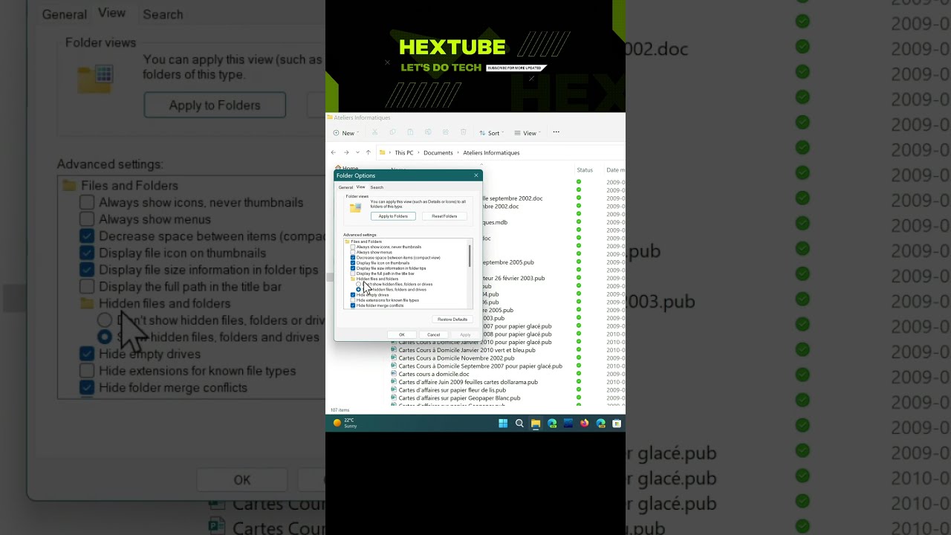Viewport: 951px width, 535px height.
Task: Enable Display the full path in title bar
Action: 353,273
